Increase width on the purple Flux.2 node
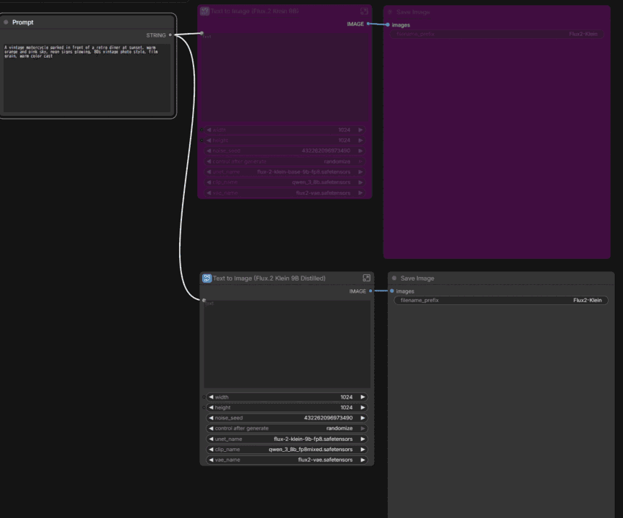 pos(360,129)
